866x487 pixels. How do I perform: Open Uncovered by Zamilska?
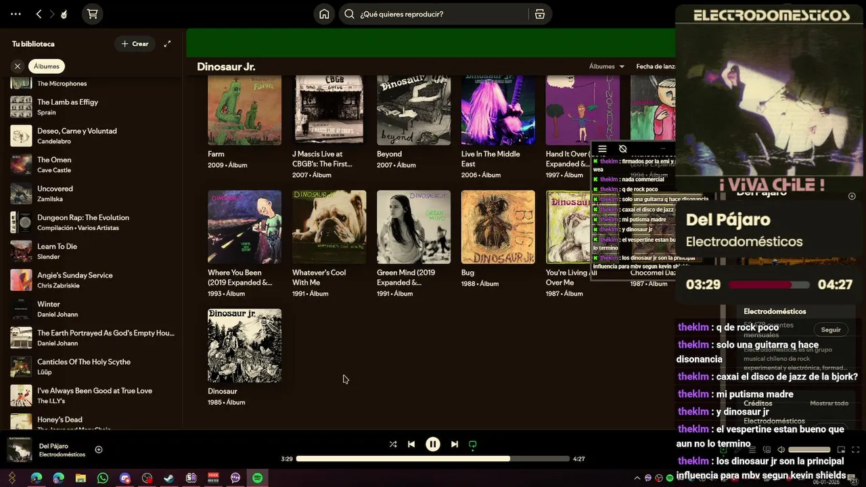(x=92, y=193)
